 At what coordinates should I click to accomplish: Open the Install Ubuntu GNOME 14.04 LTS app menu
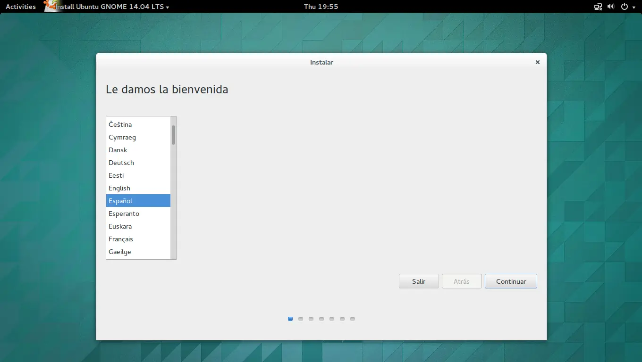(111, 7)
